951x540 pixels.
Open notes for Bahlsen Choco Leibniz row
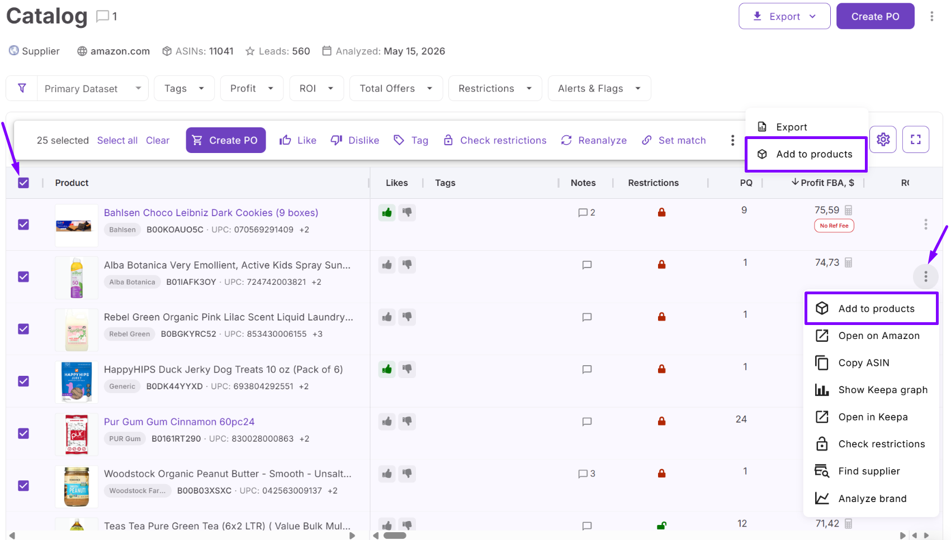[x=586, y=213]
